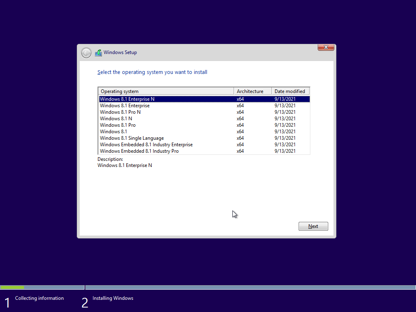Sort by Date modified column header

[290, 91]
